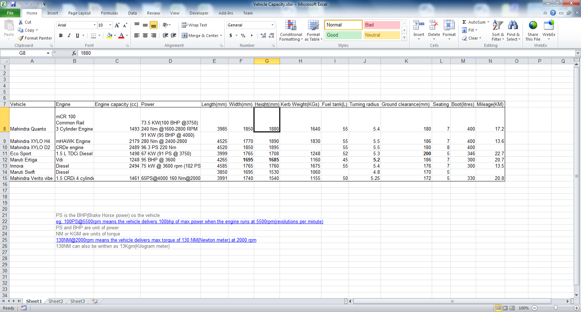Switch to Page Break Preview in status bar
The image size is (581, 312).
[x=512, y=308]
